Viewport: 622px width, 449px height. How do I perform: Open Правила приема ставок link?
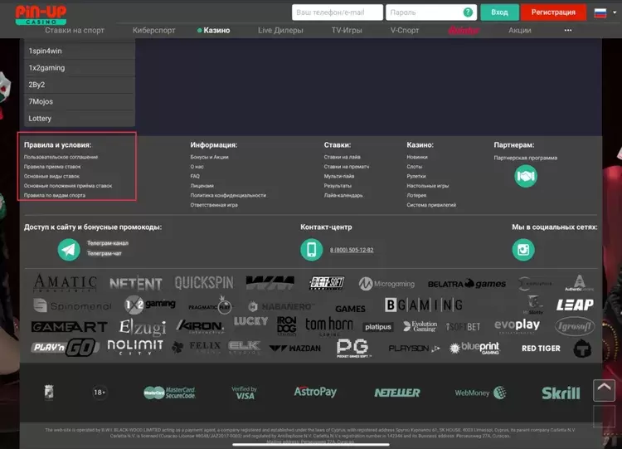tap(52, 167)
